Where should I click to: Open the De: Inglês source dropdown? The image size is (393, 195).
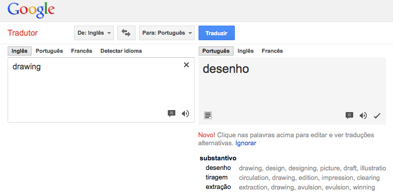(x=94, y=33)
